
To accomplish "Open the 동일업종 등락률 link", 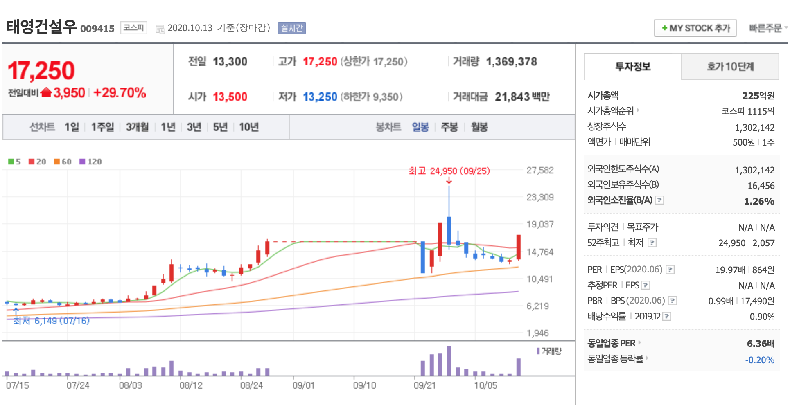I will click(618, 358).
